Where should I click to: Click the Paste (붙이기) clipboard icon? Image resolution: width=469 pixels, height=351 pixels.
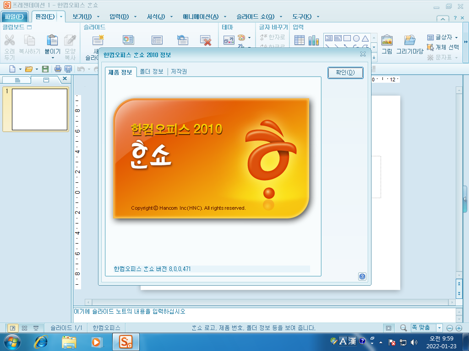[x=52, y=40]
